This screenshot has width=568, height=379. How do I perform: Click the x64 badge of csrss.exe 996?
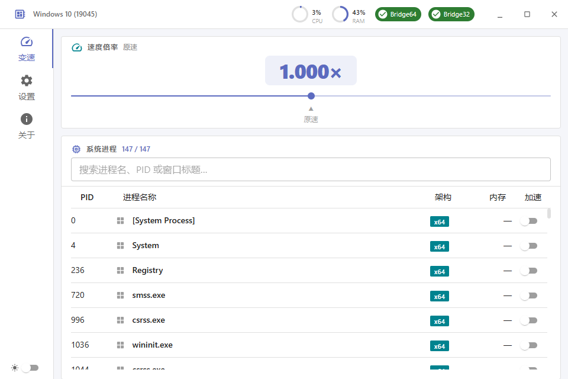click(x=440, y=321)
